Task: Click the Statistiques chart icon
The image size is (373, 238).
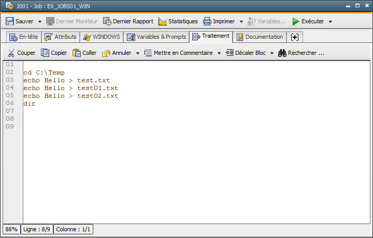Action: click(163, 21)
